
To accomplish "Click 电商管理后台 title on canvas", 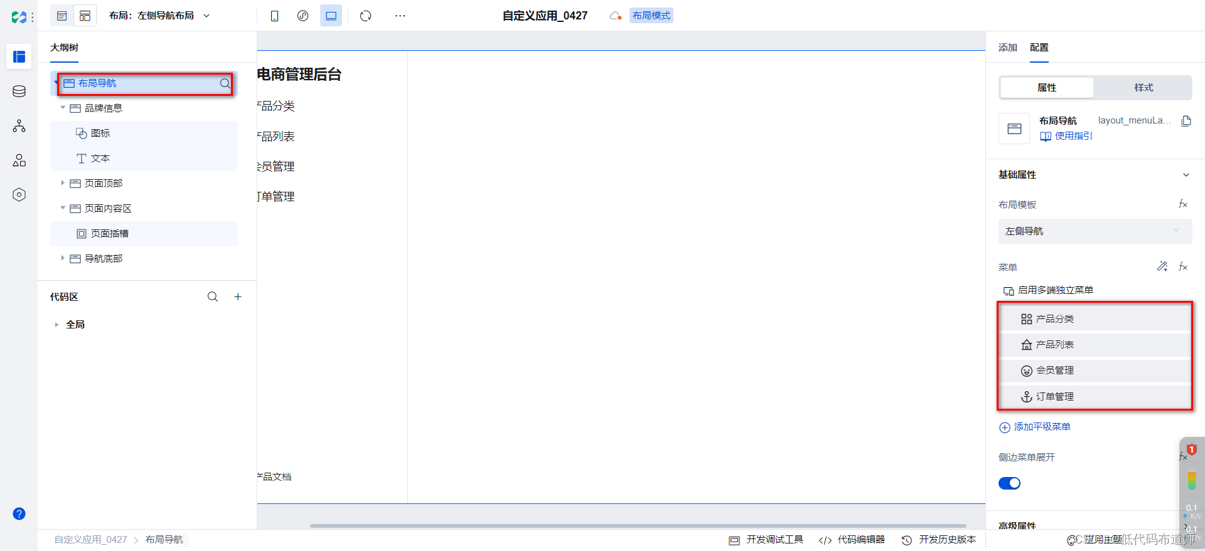I will (299, 75).
